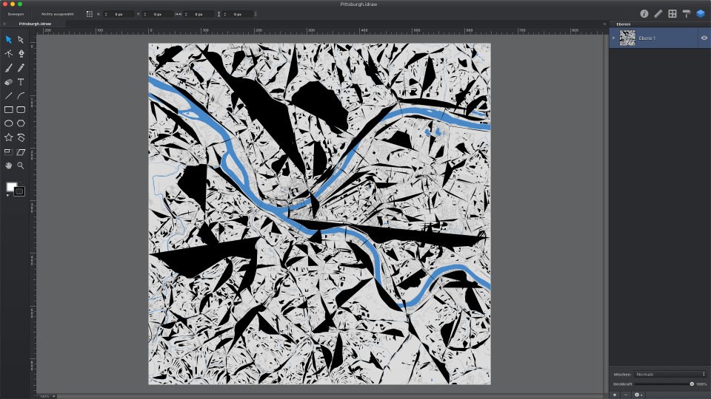Toggle the Layers panel icon
The height and width of the screenshot is (399, 711).
coord(700,13)
